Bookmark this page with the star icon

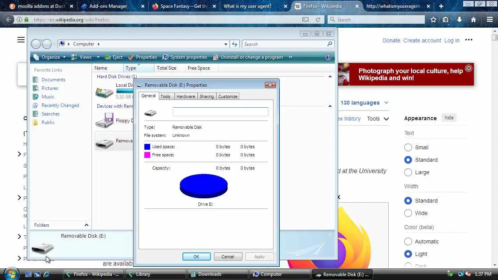point(433,19)
